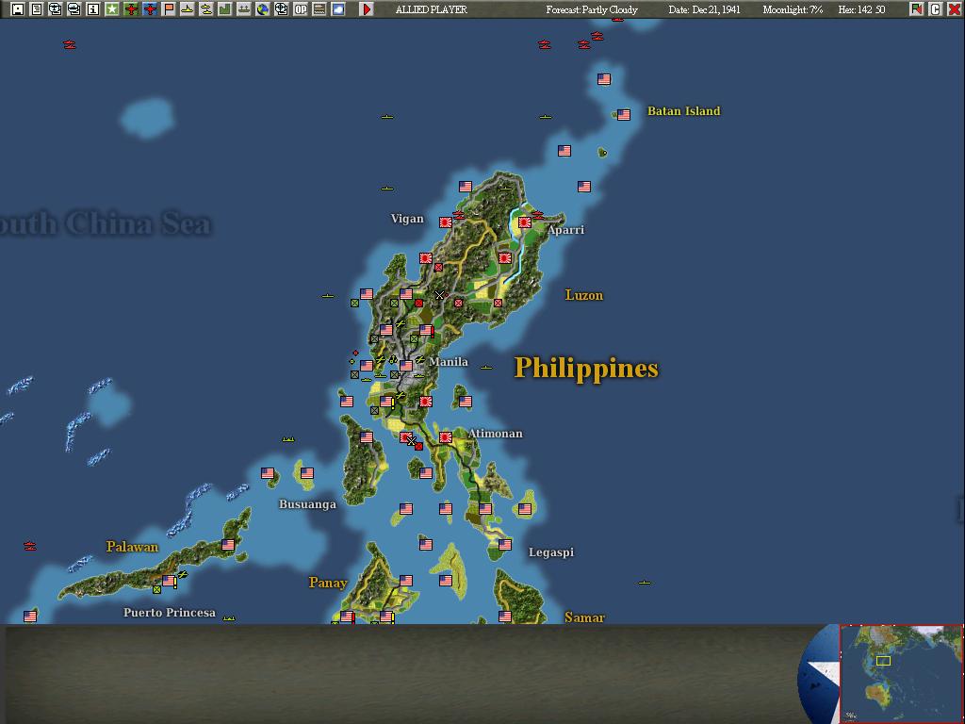Open the green factory industry icon
Image resolution: width=965 pixels, height=724 pixels.
[224, 9]
